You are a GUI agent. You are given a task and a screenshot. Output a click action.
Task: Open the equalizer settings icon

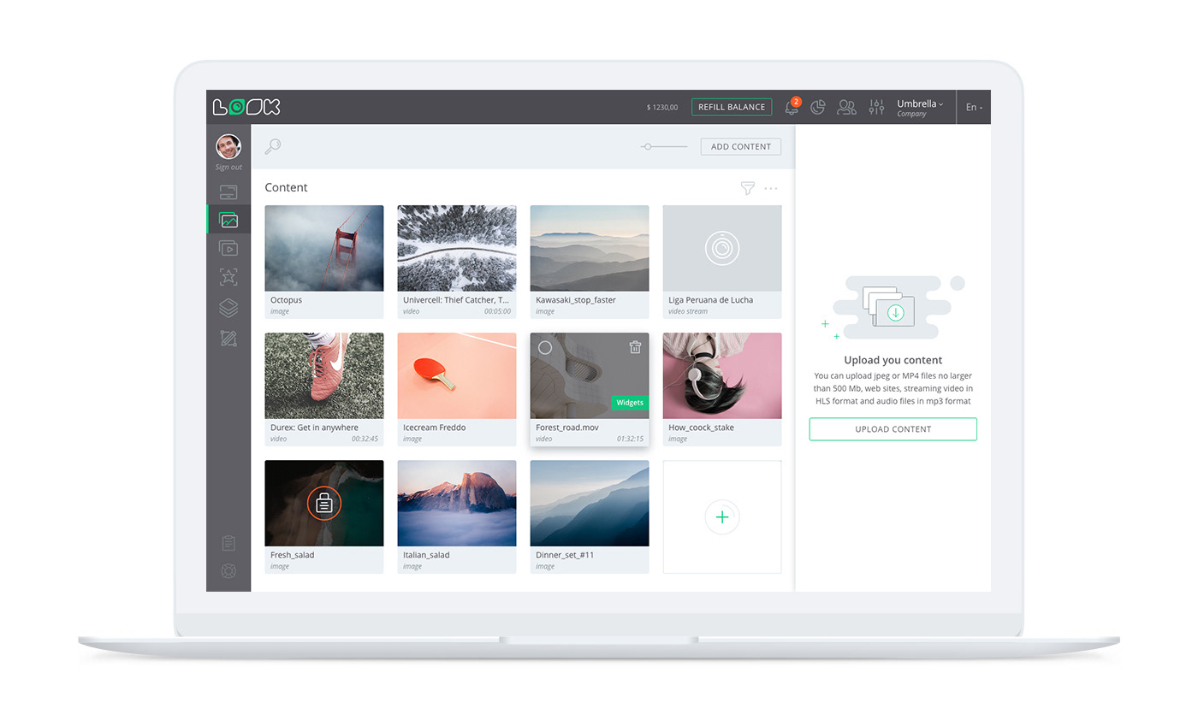pos(876,107)
